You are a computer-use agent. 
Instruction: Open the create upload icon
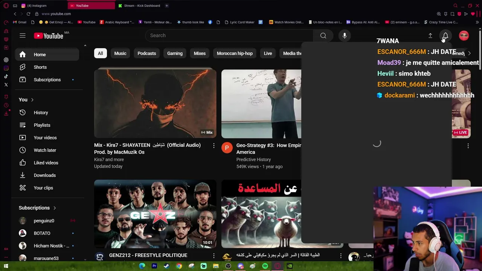(x=430, y=35)
